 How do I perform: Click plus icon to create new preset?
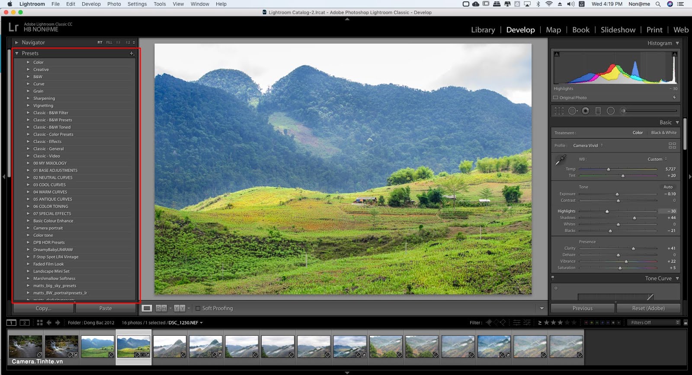132,54
